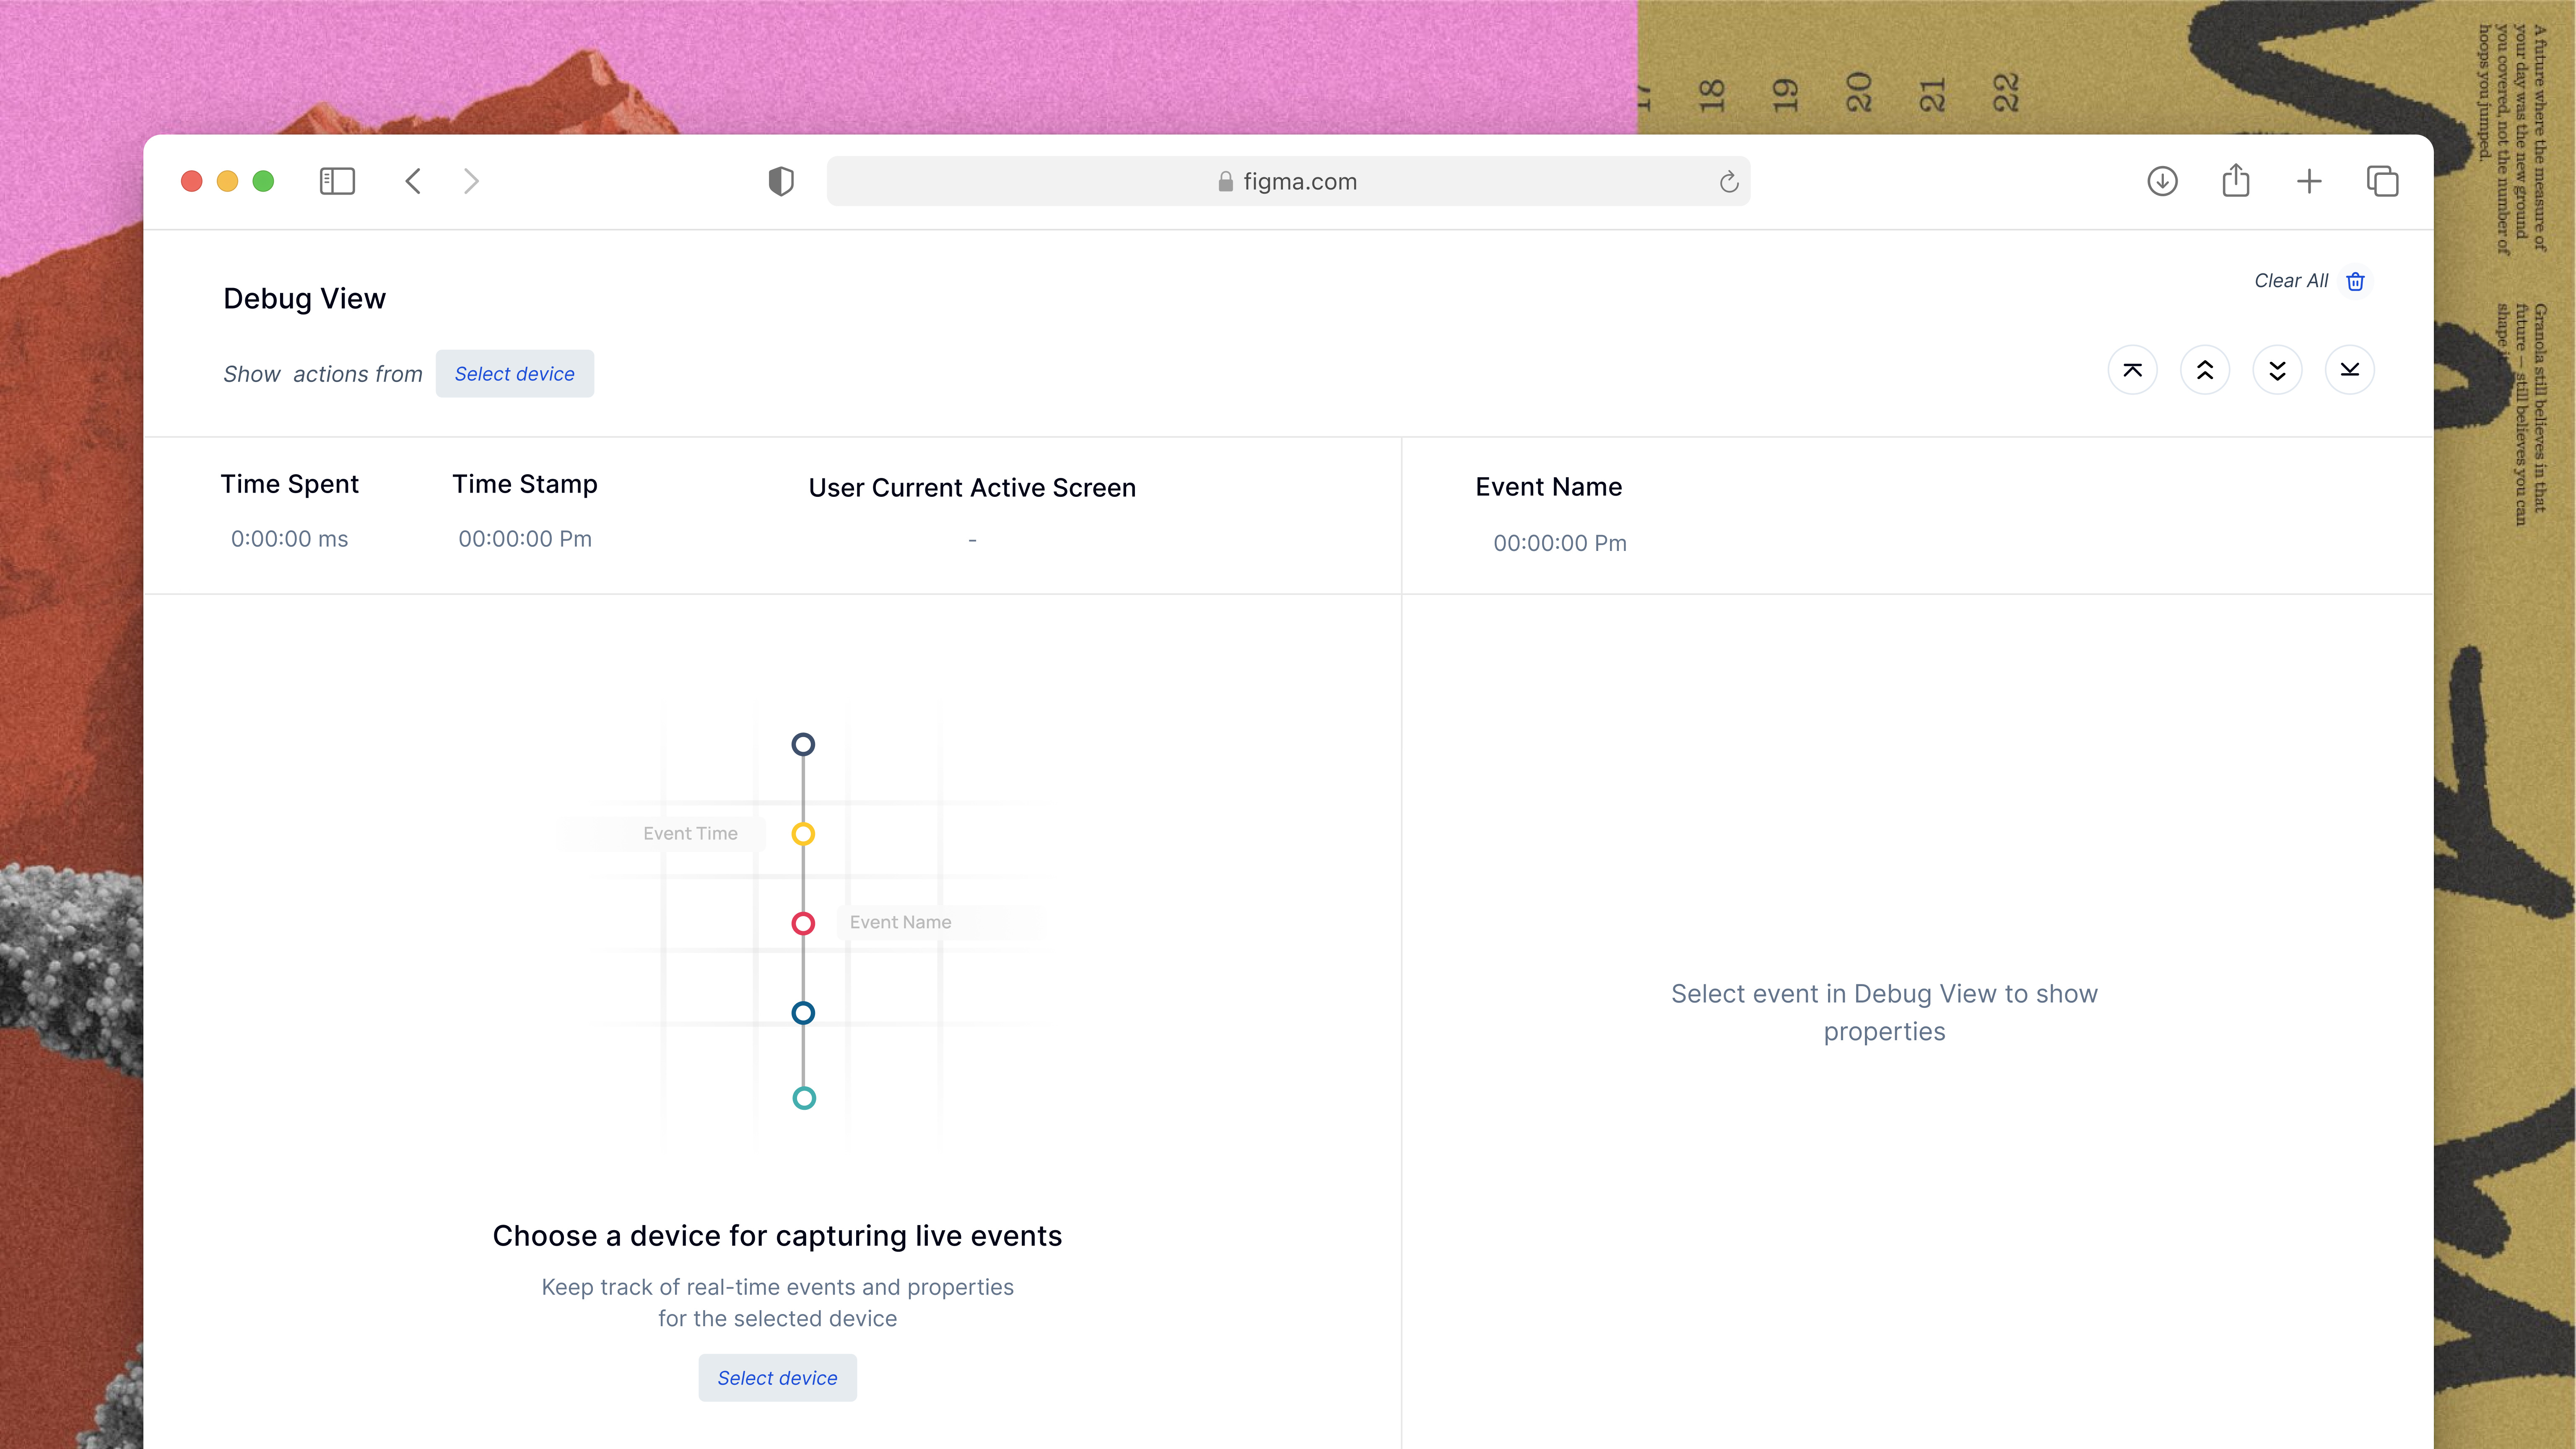The height and width of the screenshot is (1449, 2576).
Task: Click 00:00:00 Pm under Time Stamp
Action: point(525,539)
